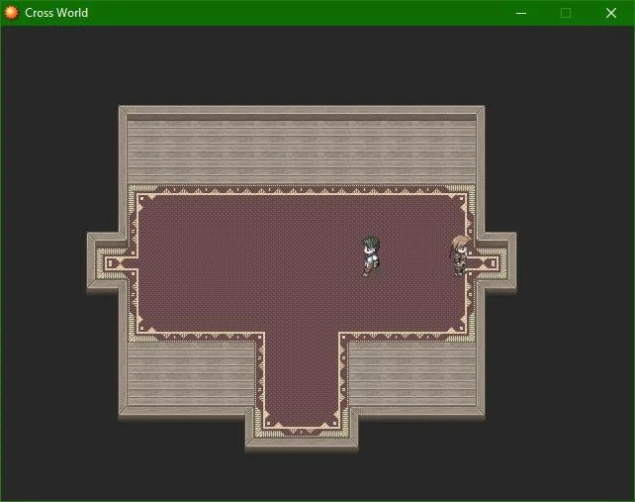The height and width of the screenshot is (502, 635).
Task: Click the Cross World title text
Action: coord(56,13)
